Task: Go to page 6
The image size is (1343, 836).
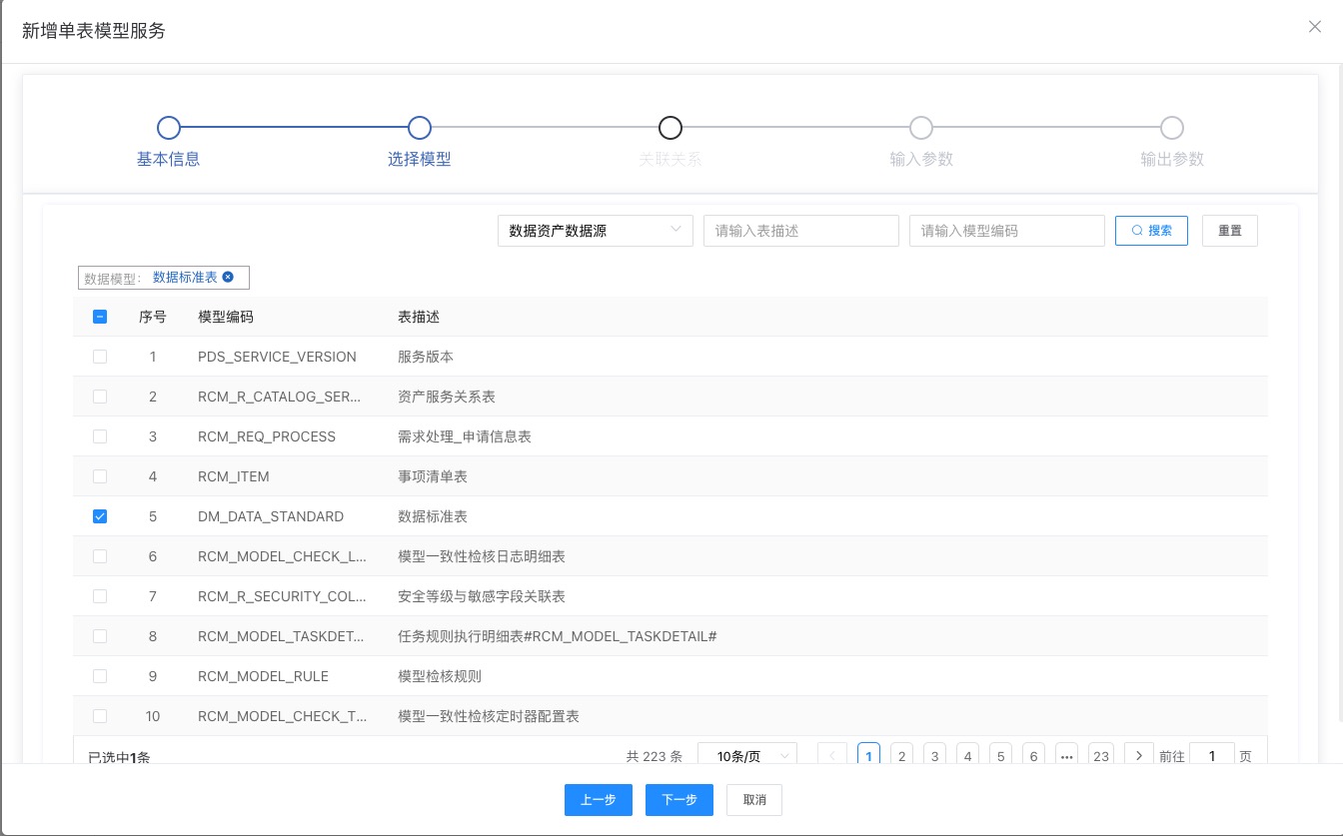Action: pos(1033,756)
